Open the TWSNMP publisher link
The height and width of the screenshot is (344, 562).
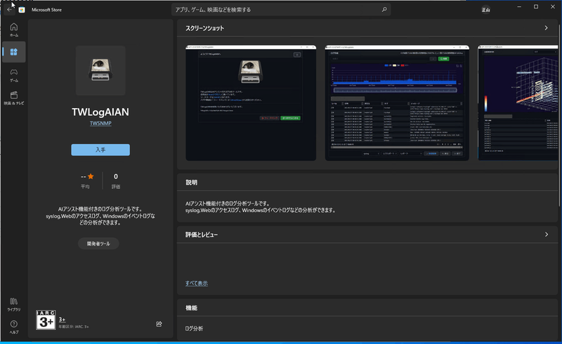pyautogui.click(x=100, y=123)
